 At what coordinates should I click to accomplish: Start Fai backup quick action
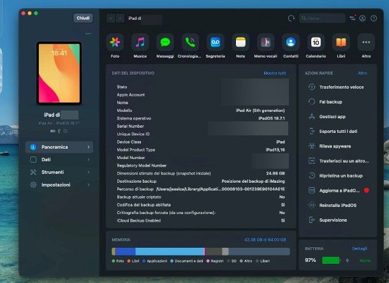[330, 102]
